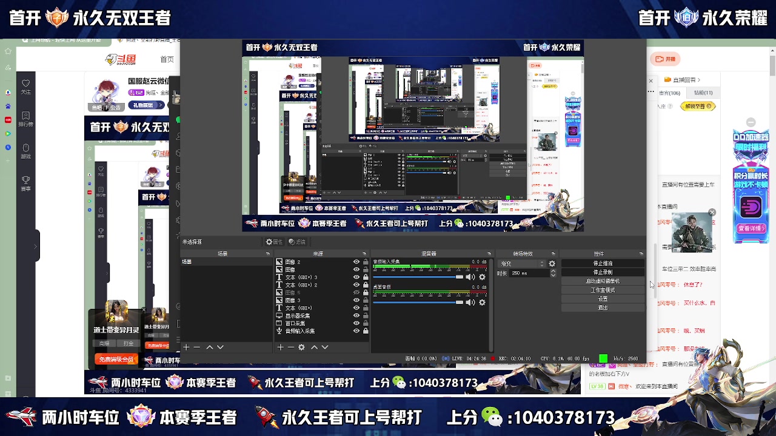Viewport: 776px width, 436px height.
Task: Select the 场景 scene entry in the list
Action: 226,262
